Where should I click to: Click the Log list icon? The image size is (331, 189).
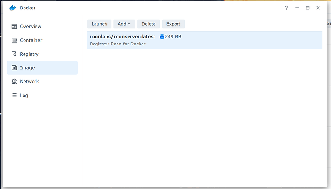point(14,95)
